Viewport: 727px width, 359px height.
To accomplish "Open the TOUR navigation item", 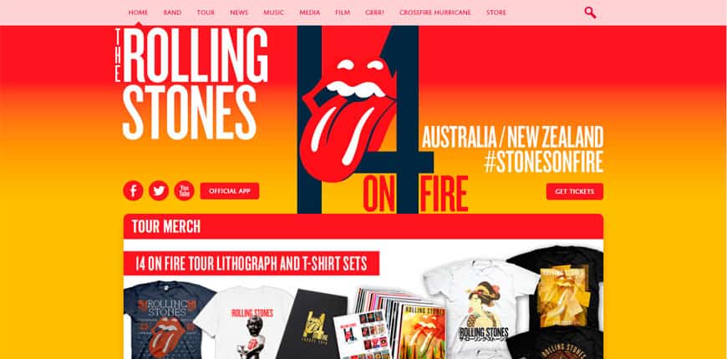I will pos(206,13).
